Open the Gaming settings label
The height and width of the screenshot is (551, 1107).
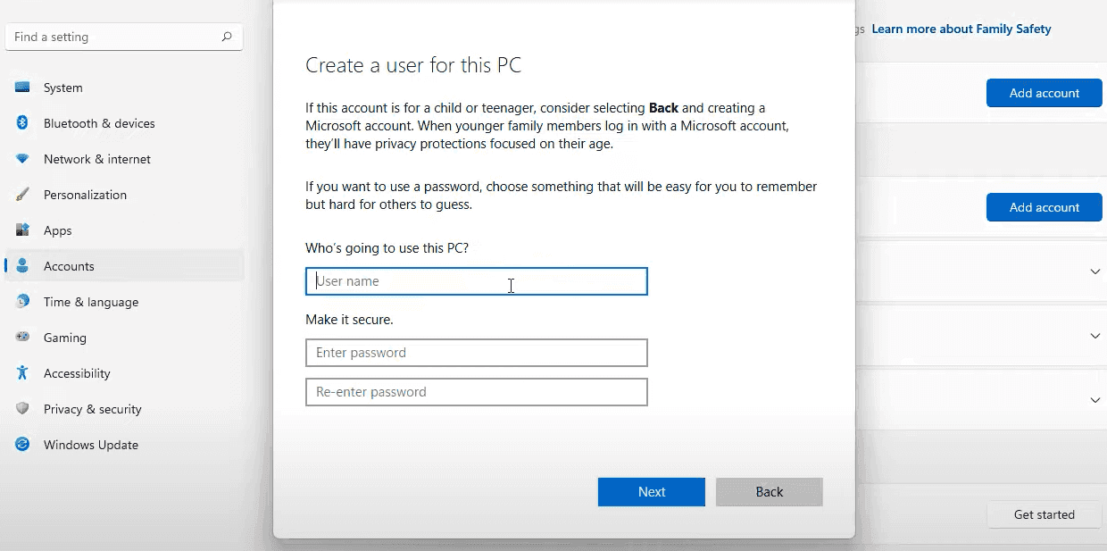pos(65,338)
